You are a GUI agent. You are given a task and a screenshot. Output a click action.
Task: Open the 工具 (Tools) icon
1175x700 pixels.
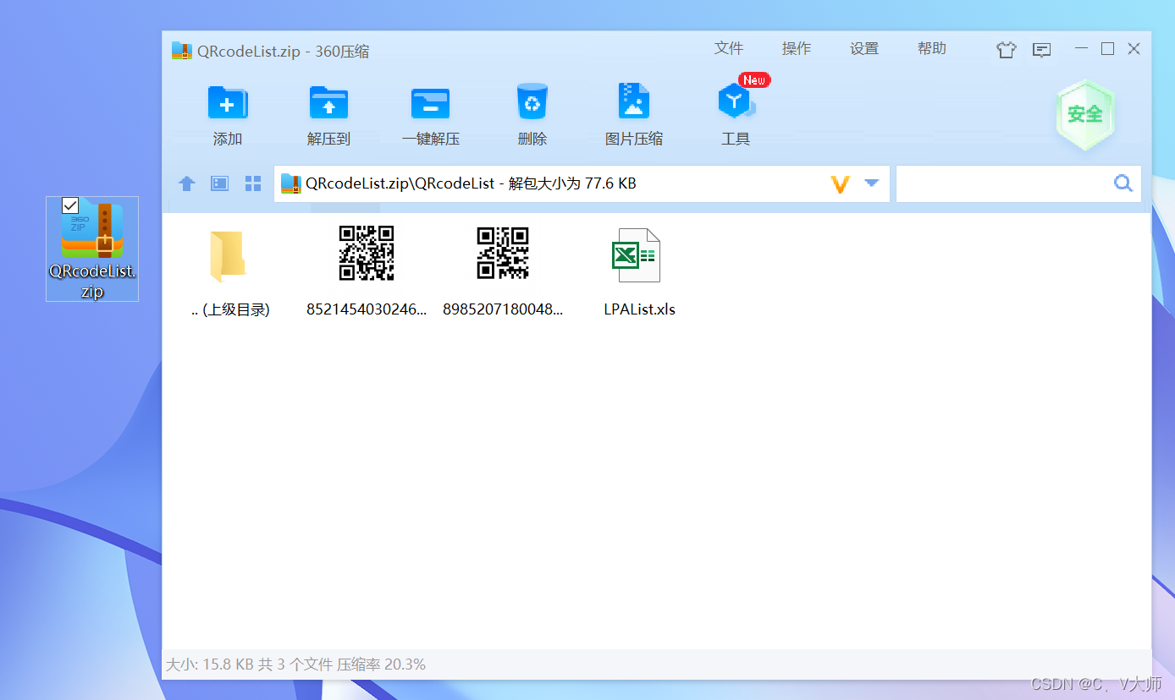(735, 101)
